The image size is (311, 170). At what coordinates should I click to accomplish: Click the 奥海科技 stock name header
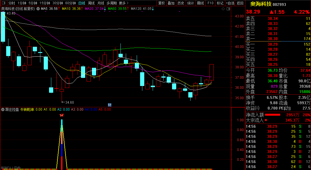(x=261, y=4)
